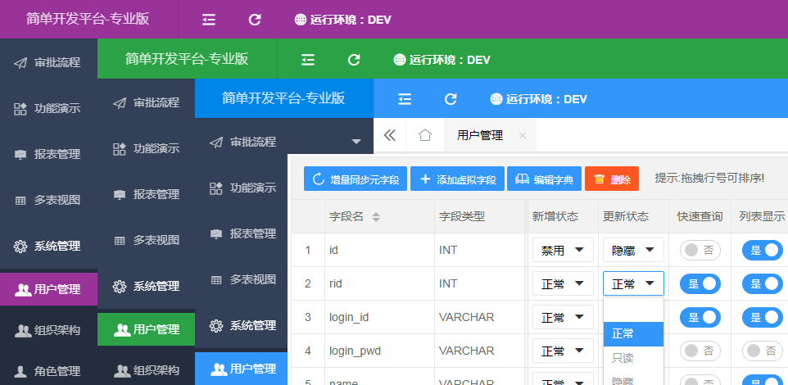Select 只读 option in the dropdown list
788x385 pixels.
[623, 358]
